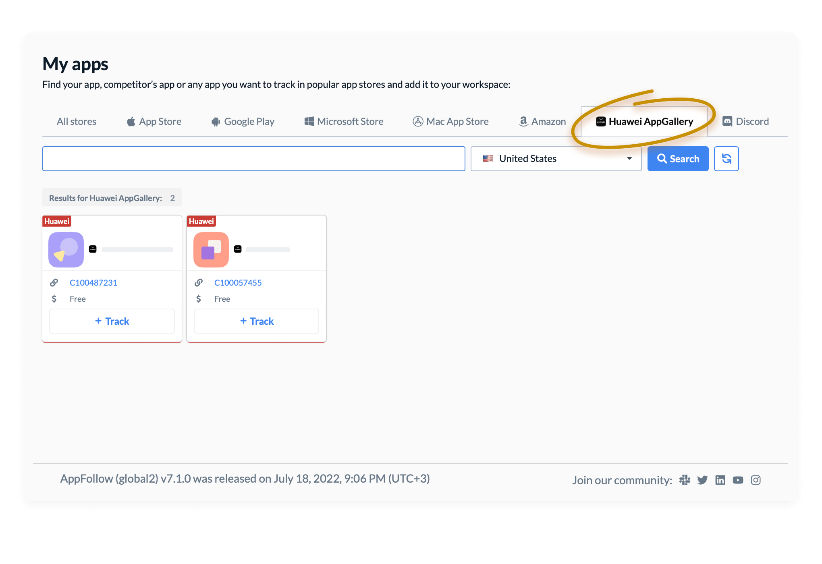The image size is (822, 564).
Task: Switch to the App Store tab
Action: [154, 121]
